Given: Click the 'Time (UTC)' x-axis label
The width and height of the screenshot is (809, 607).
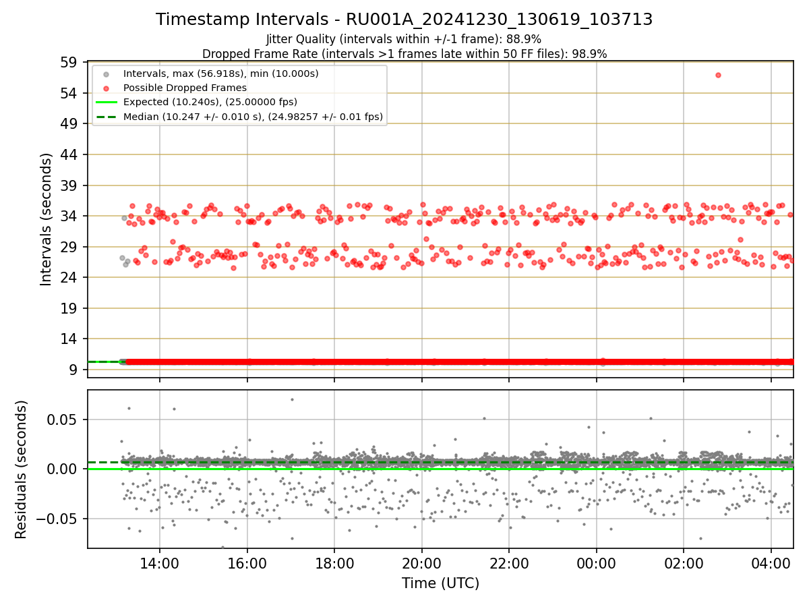Looking at the screenshot, I should pyautogui.click(x=440, y=583).
